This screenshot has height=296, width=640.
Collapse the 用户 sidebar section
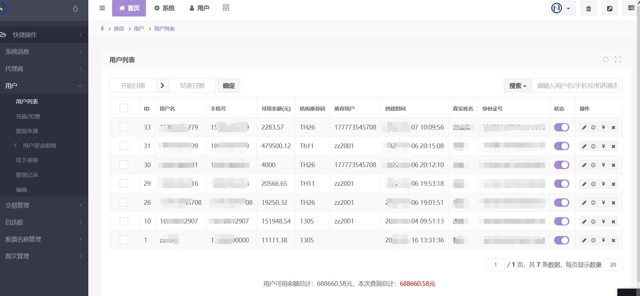tap(44, 85)
